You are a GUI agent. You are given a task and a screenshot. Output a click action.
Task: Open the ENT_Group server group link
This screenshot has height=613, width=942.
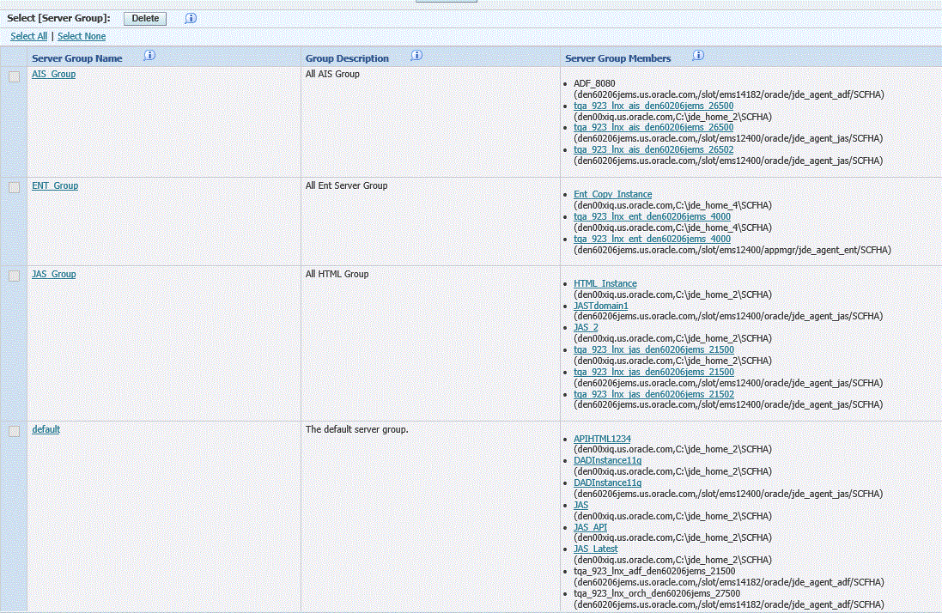click(x=55, y=185)
